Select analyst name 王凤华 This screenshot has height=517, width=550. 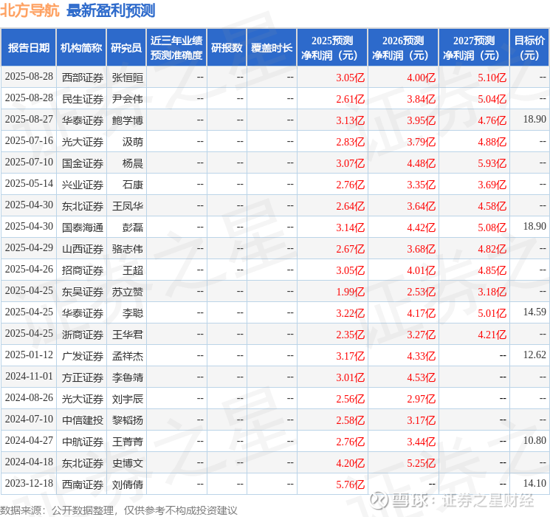coord(128,206)
